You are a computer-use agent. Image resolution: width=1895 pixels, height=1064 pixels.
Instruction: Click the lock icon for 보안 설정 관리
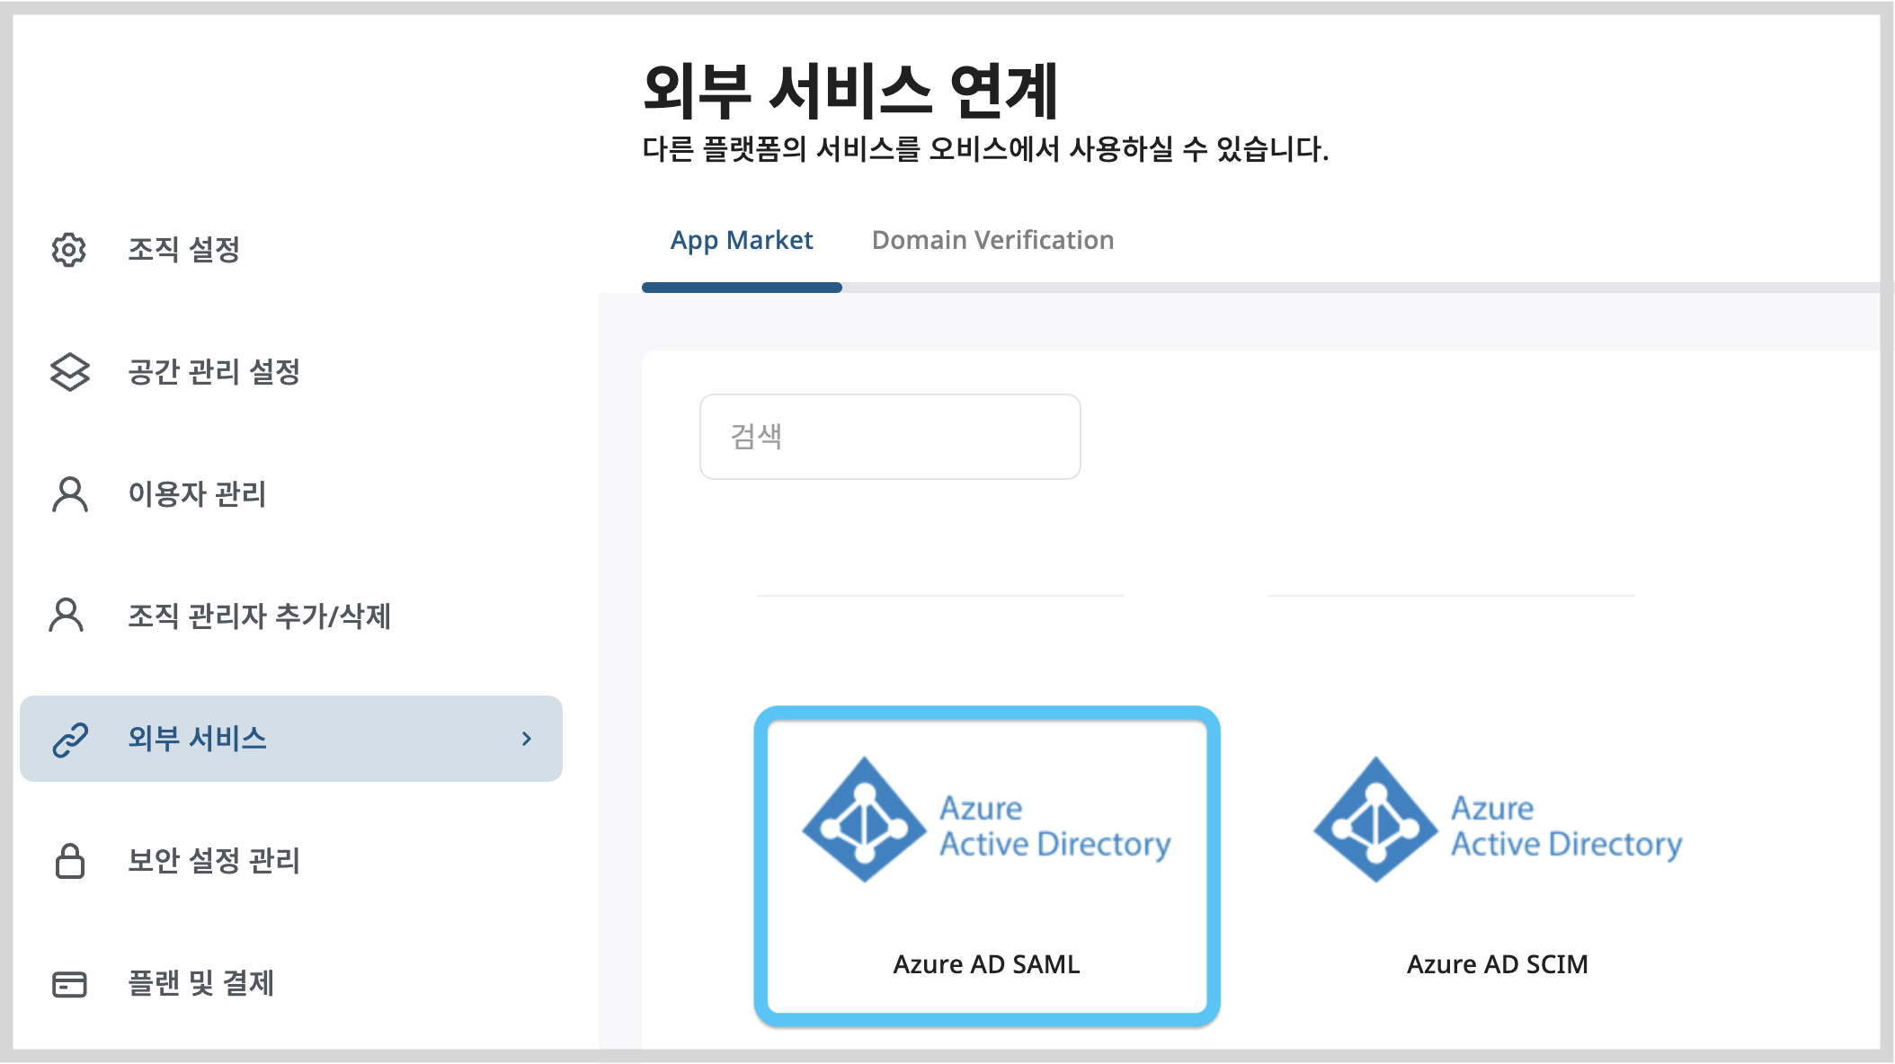click(69, 861)
